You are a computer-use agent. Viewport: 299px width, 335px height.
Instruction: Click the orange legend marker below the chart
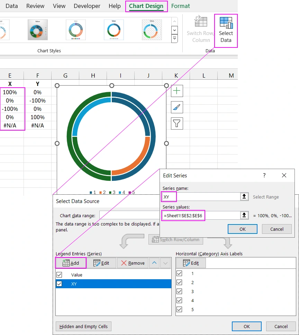click(x=100, y=192)
